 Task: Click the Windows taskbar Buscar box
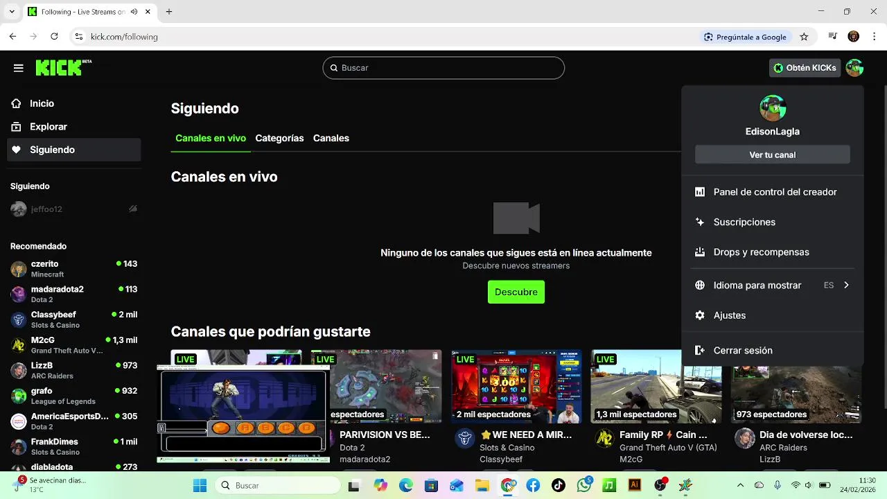click(x=276, y=486)
